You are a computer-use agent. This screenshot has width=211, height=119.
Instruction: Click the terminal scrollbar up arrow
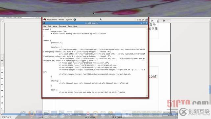coord(147,29)
